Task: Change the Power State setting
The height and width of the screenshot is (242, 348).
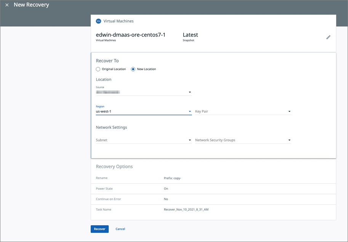Action: tap(166, 188)
